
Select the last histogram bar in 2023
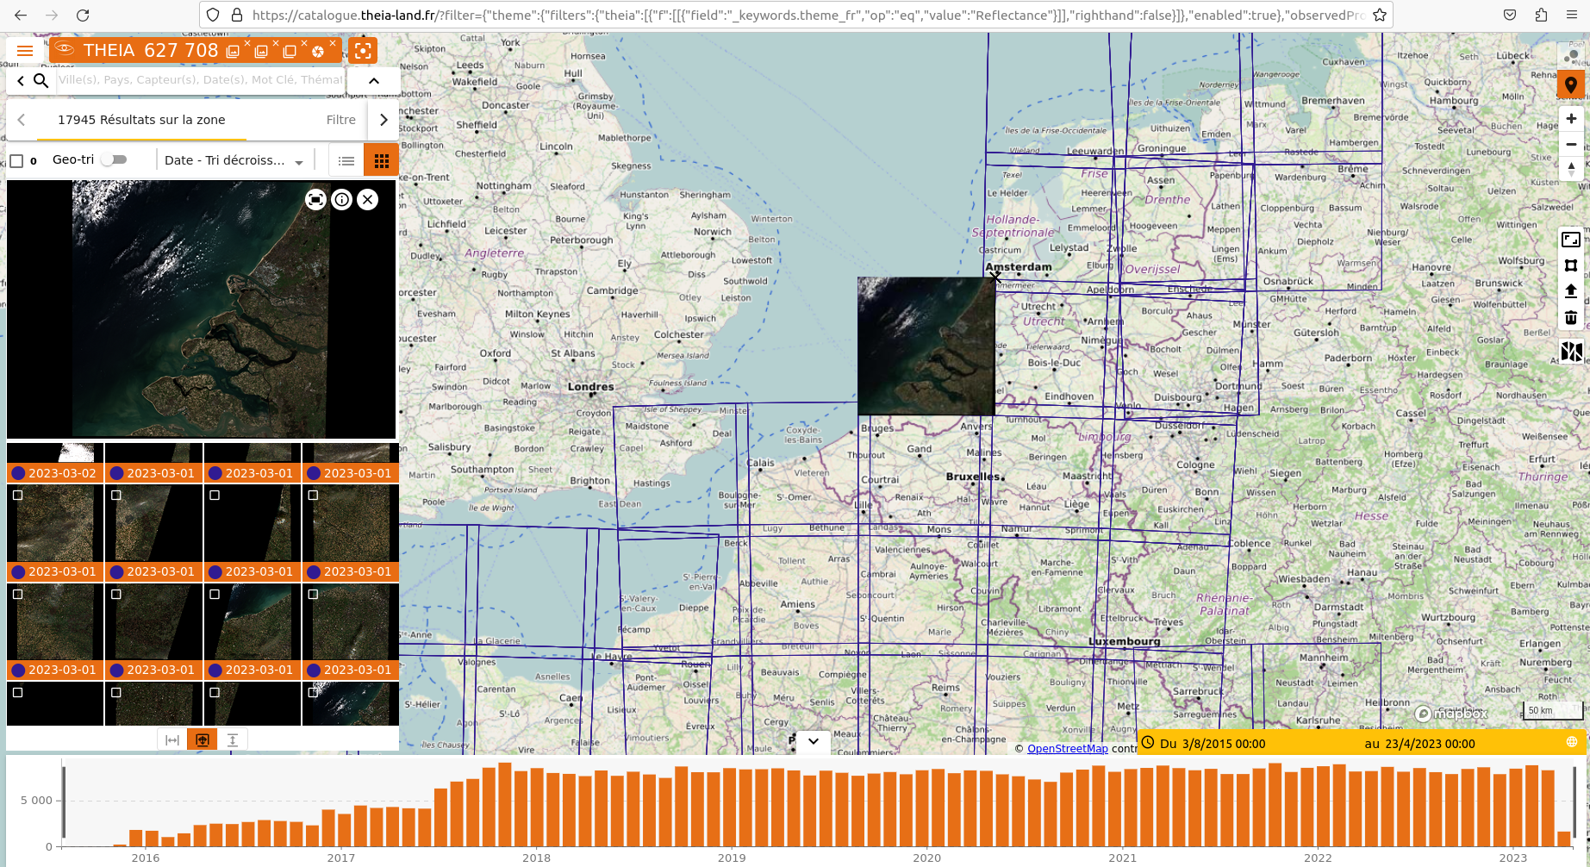[1563, 839]
